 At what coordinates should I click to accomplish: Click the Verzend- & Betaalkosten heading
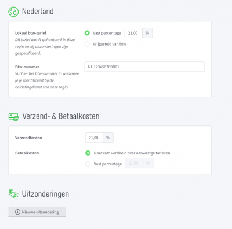tap(61, 116)
